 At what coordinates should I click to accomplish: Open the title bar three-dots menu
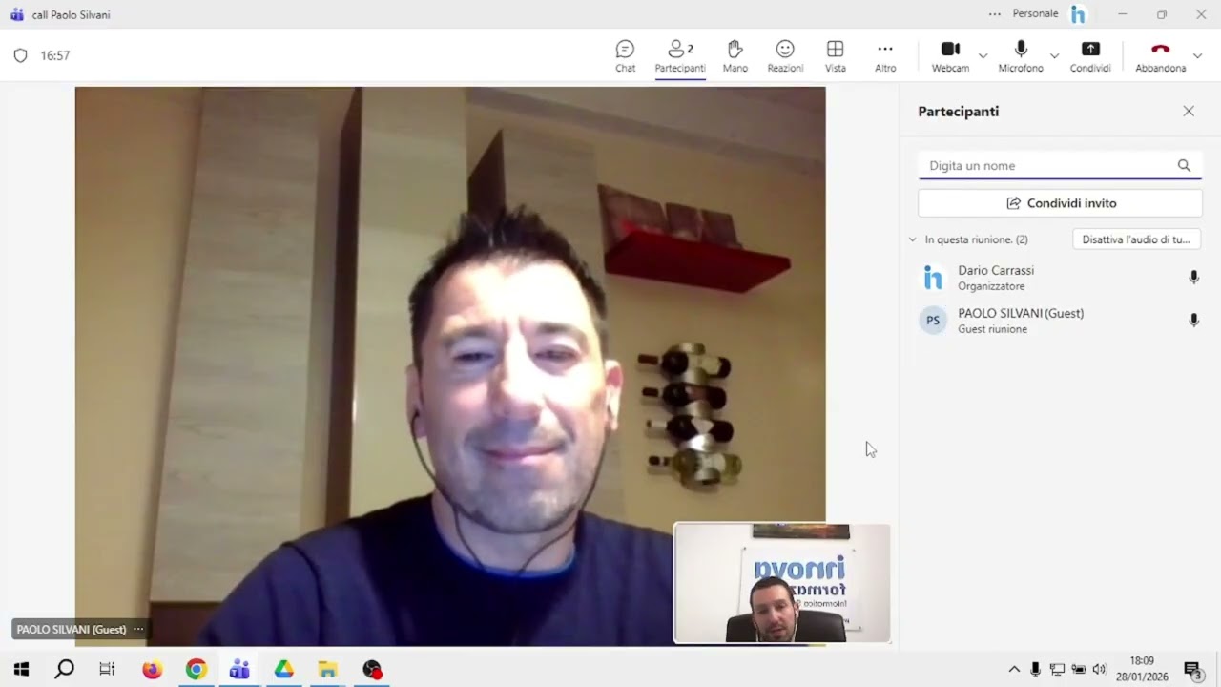coord(995,14)
